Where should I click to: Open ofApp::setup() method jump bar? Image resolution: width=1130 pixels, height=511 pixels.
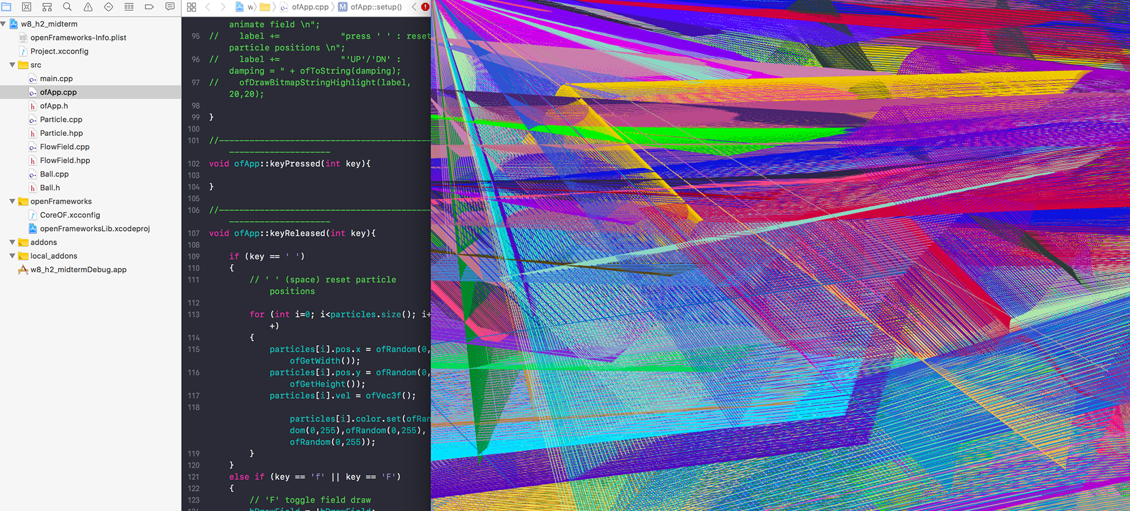(370, 7)
